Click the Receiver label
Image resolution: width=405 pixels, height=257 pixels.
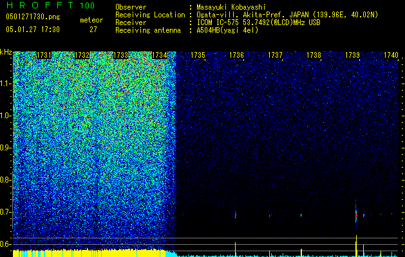tap(131, 22)
